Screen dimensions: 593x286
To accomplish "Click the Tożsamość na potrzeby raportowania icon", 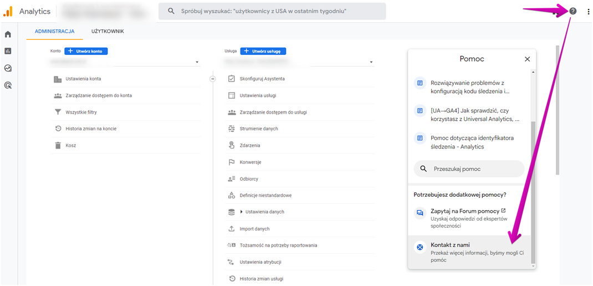I will click(x=232, y=245).
